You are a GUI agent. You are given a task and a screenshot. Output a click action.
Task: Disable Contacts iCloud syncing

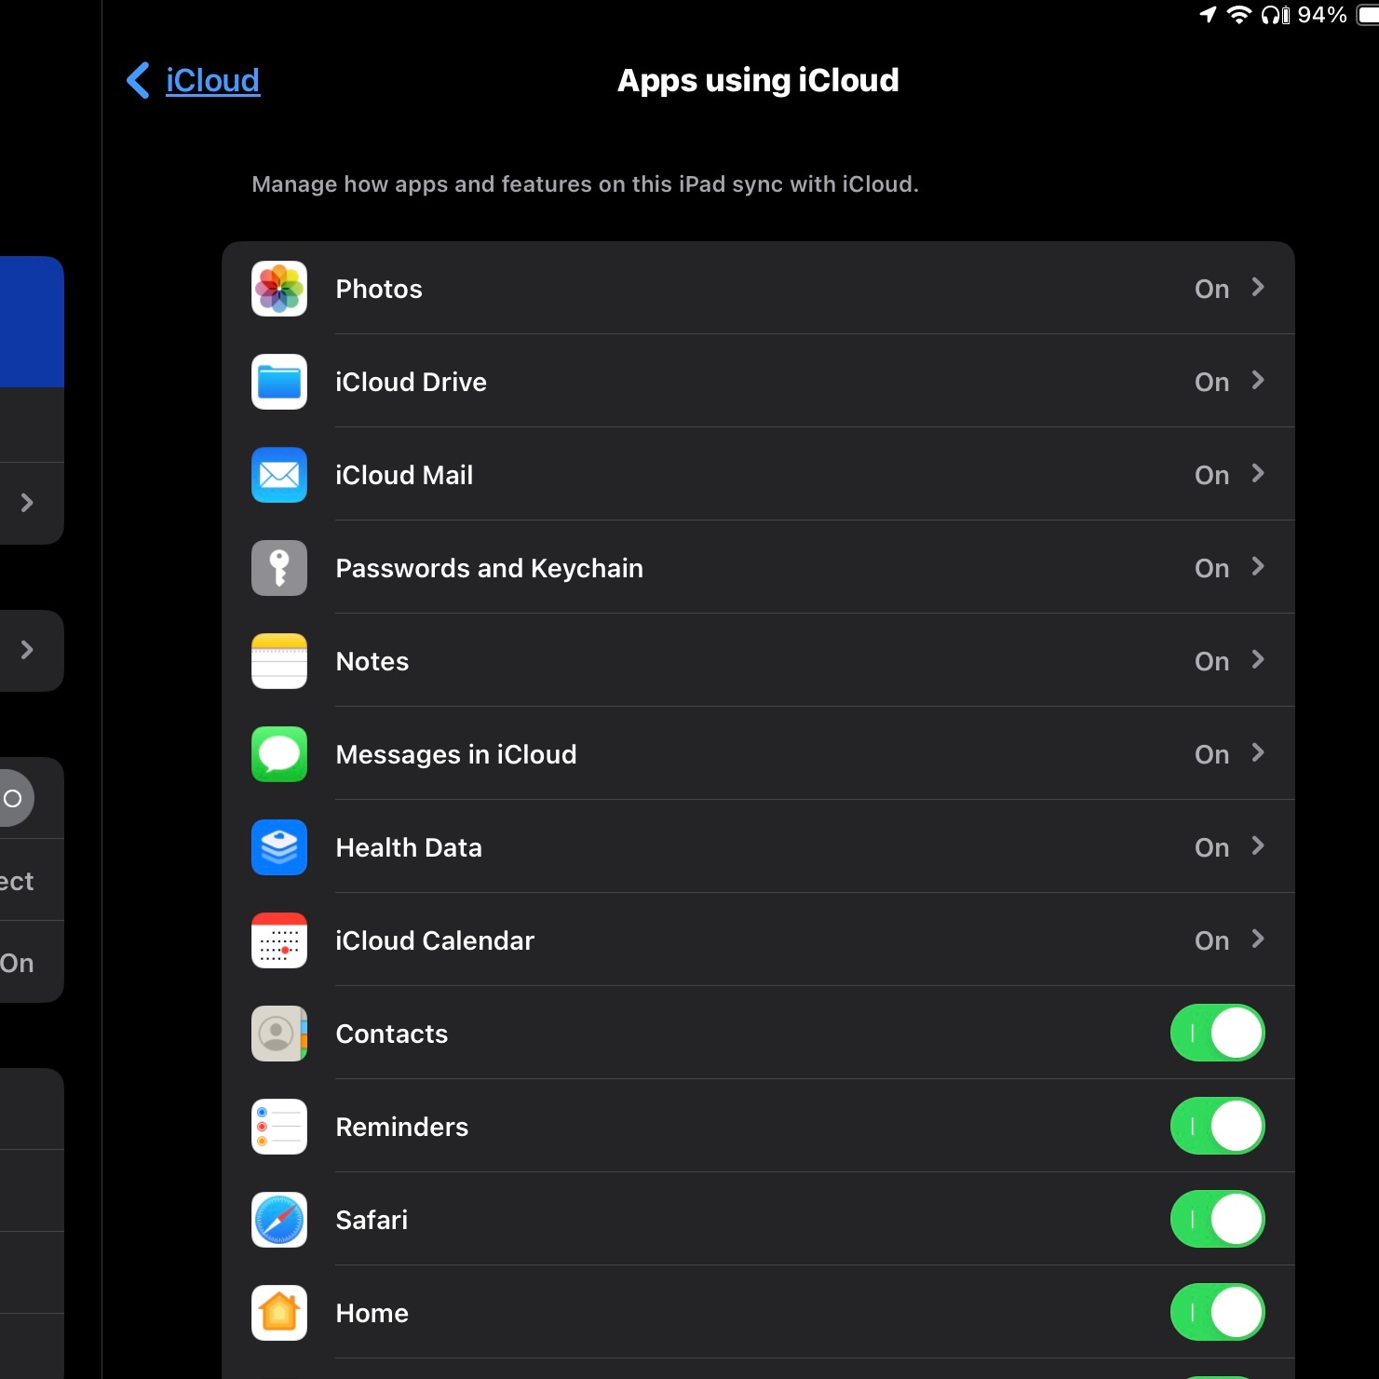click(x=1218, y=1034)
